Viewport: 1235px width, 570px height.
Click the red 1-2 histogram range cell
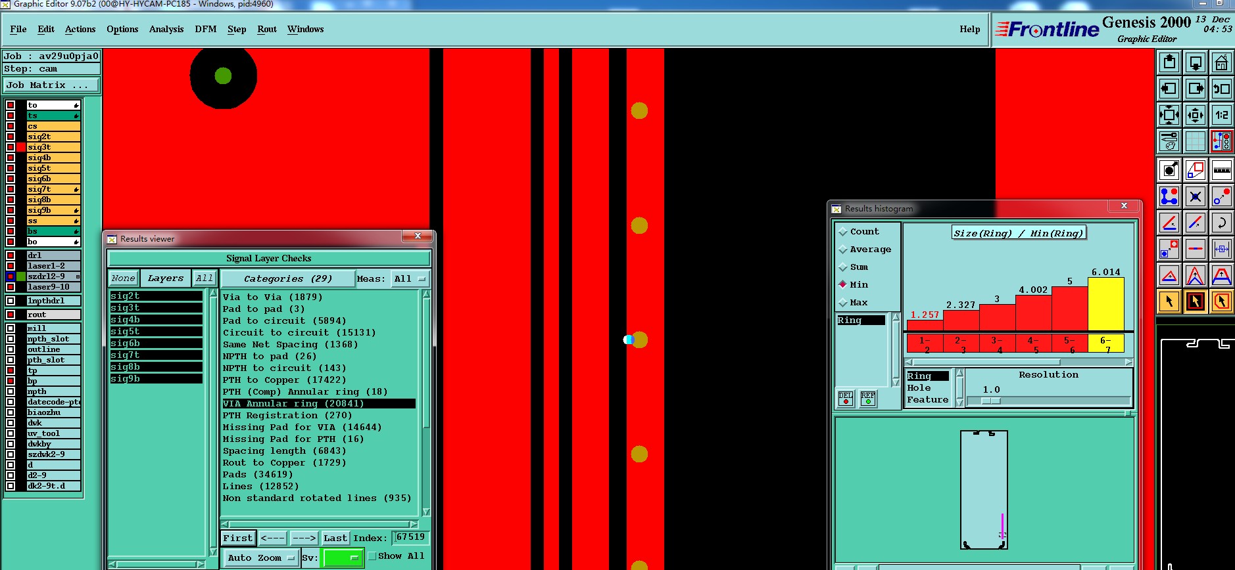click(x=925, y=343)
